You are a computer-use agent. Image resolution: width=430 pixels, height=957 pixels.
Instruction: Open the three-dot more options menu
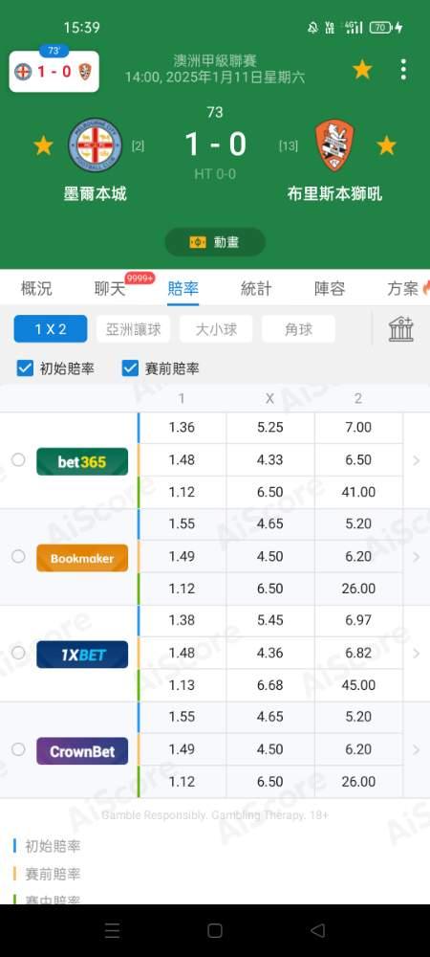pos(403,70)
